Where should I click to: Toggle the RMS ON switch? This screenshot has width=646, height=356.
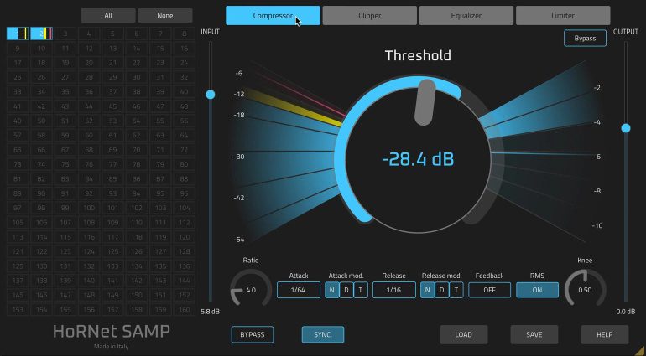pyautogui.click(x=537, y=290)
